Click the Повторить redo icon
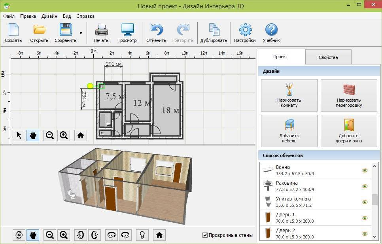This screenshot has width=382, height=244. (x=182, y=33)
